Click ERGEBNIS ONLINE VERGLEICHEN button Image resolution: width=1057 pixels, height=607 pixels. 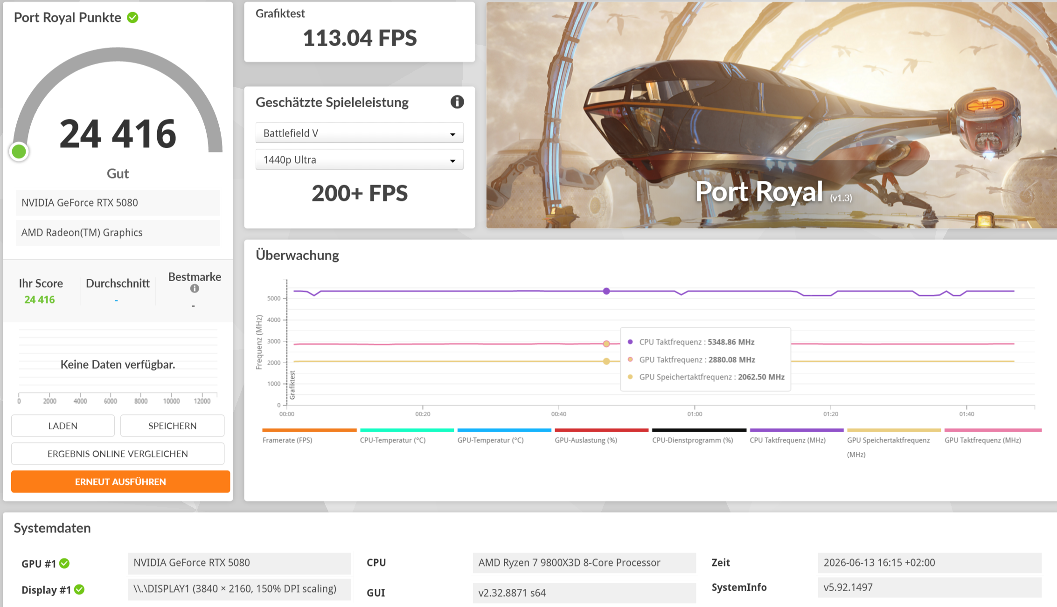(x=118, y=454)
